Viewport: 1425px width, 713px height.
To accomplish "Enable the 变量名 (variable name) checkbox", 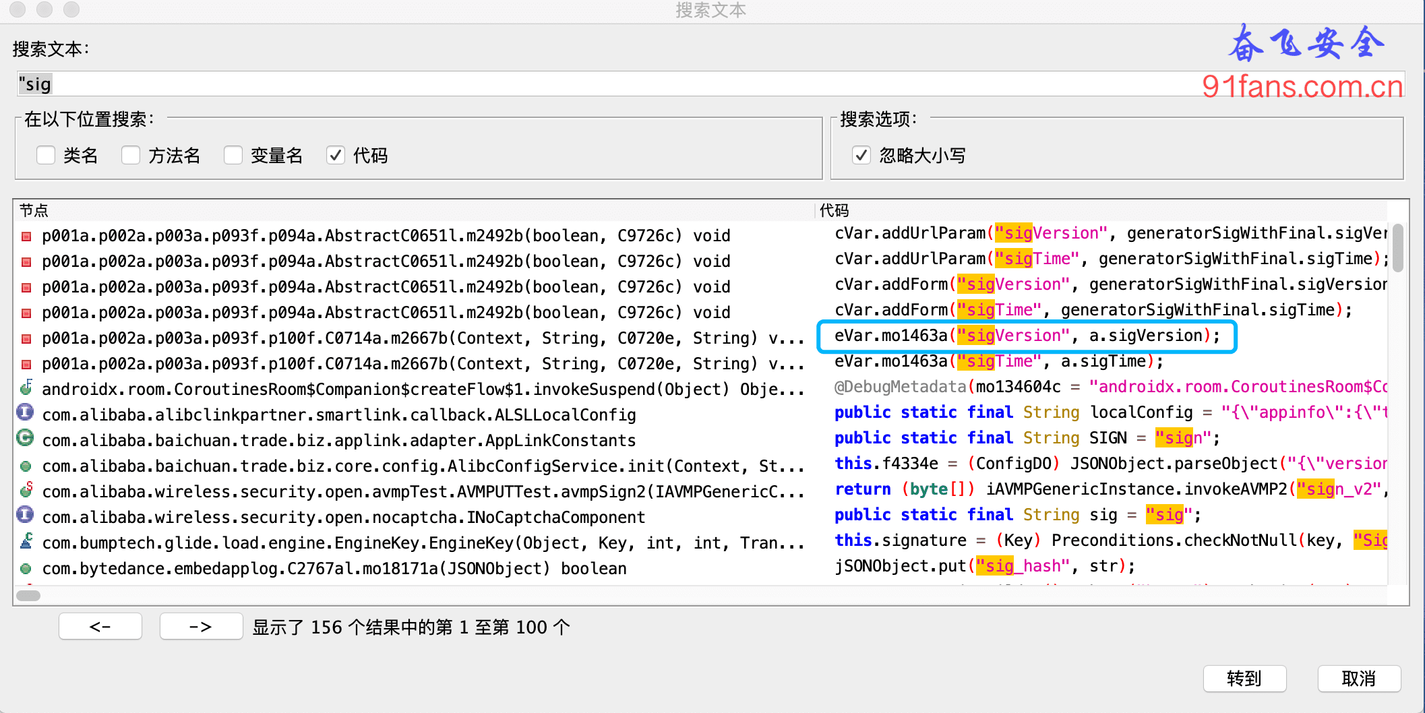I will [x=233, y=156].
